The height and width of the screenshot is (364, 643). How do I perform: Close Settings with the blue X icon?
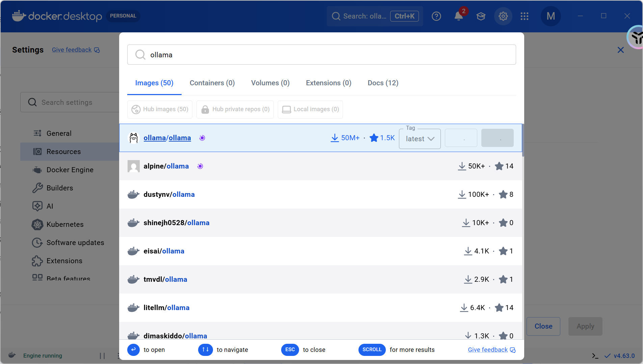tap(620, 50)
